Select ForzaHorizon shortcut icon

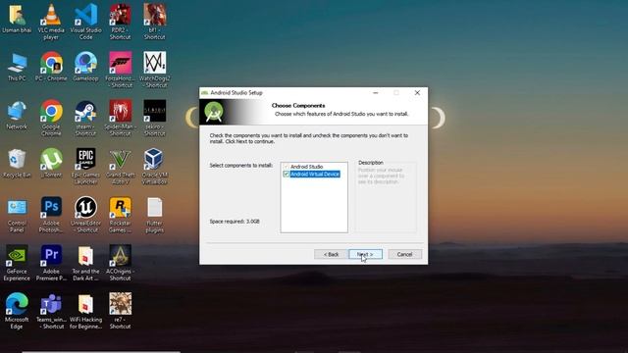120,63
